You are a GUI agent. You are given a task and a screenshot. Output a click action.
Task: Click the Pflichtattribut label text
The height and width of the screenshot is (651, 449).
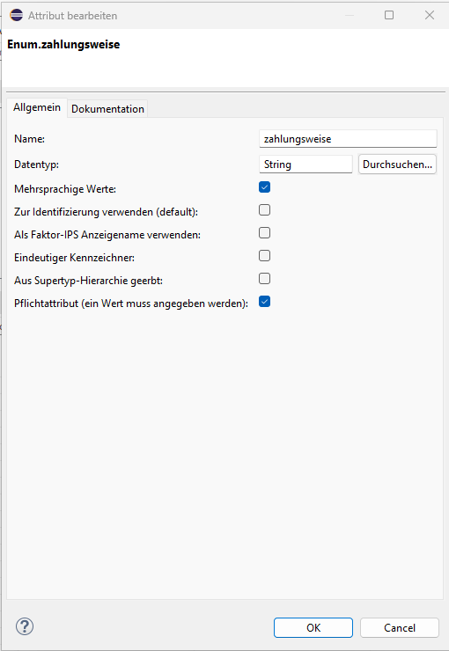(x=131, y=304)
